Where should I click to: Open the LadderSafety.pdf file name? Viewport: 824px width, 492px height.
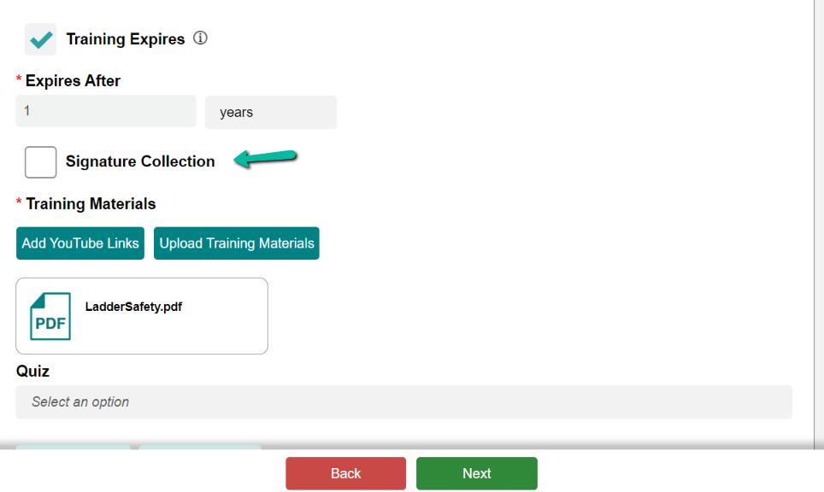point(133,307)
